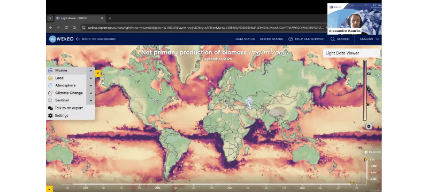This screenshot has height=192, width=428.
Task: Open Settings in side panel
Action: [62, 116]
